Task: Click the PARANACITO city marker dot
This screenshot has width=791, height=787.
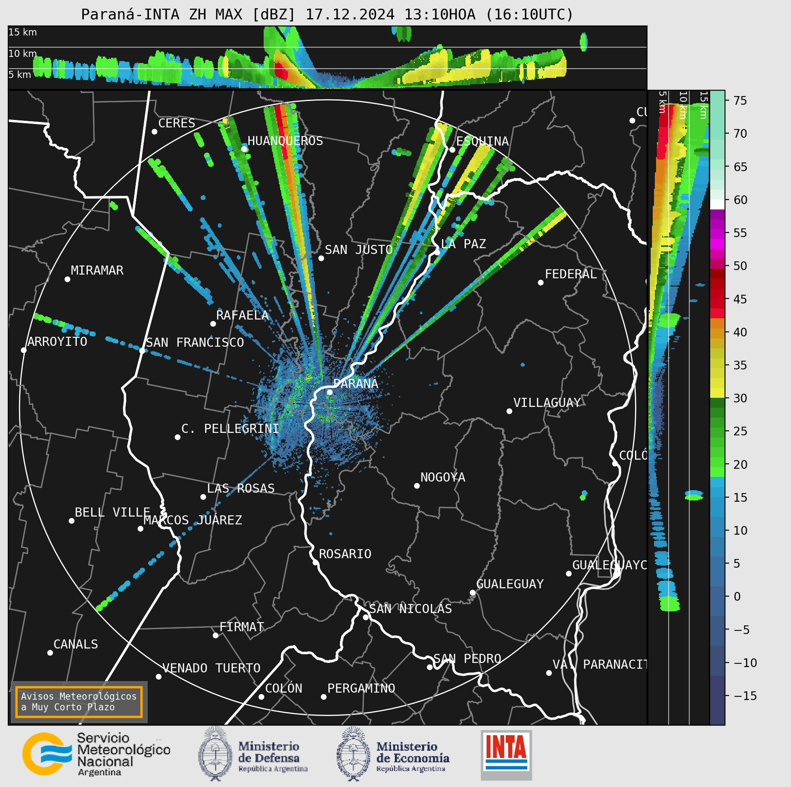Action: (549, 673)
